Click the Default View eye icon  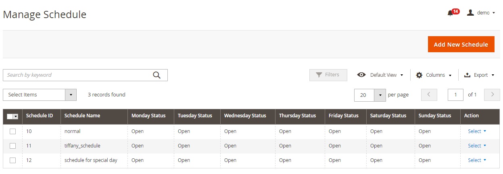point(361,75)
